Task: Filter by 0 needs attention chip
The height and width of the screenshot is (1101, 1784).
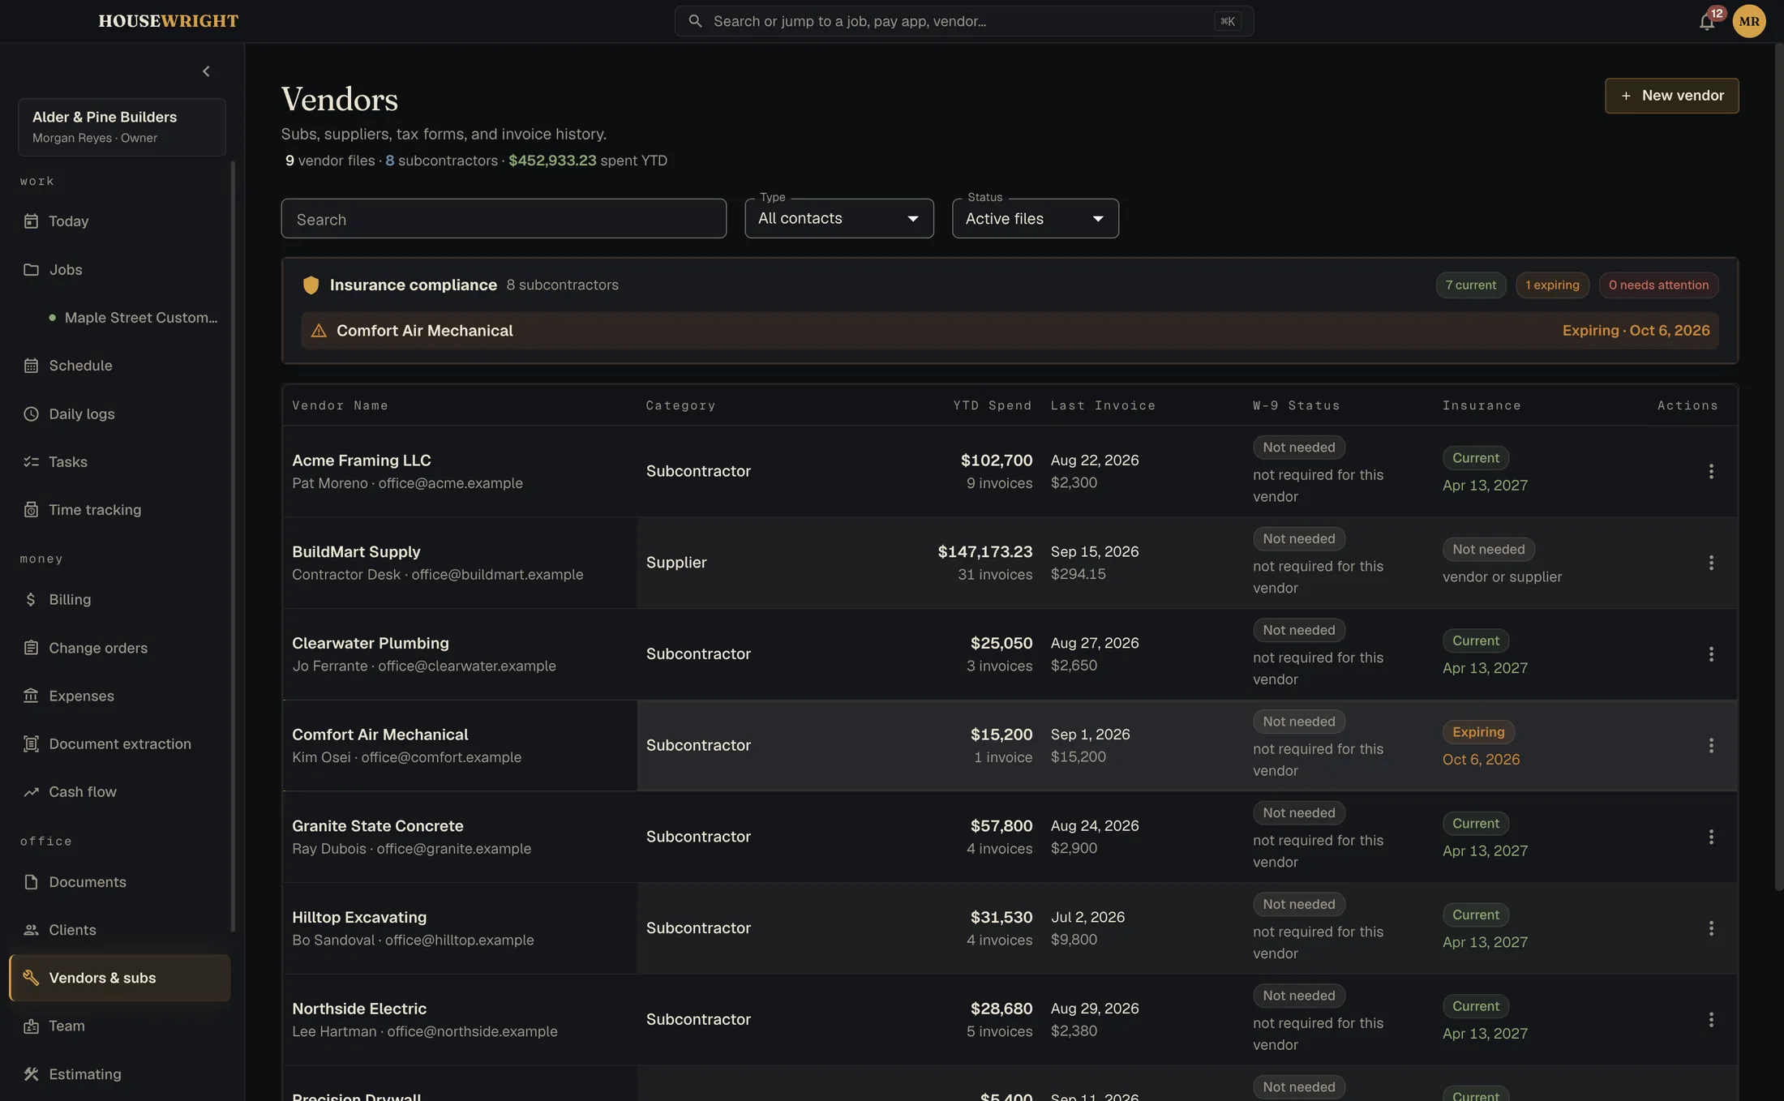Action: [x=1658, y=285]
